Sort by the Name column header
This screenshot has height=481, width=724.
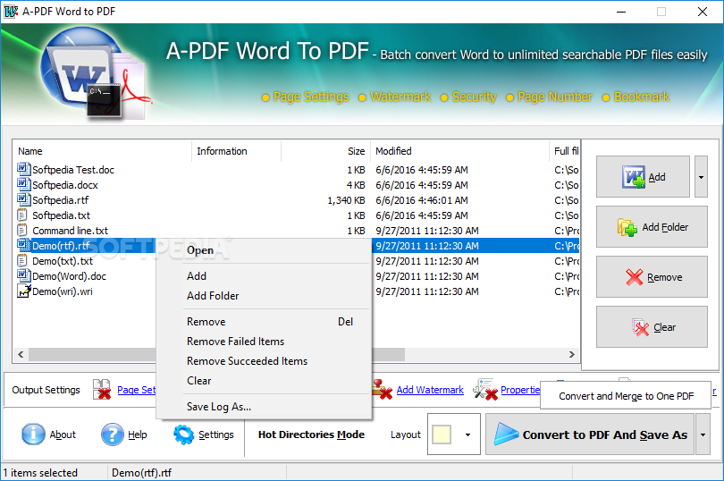[x=103, y=150]
